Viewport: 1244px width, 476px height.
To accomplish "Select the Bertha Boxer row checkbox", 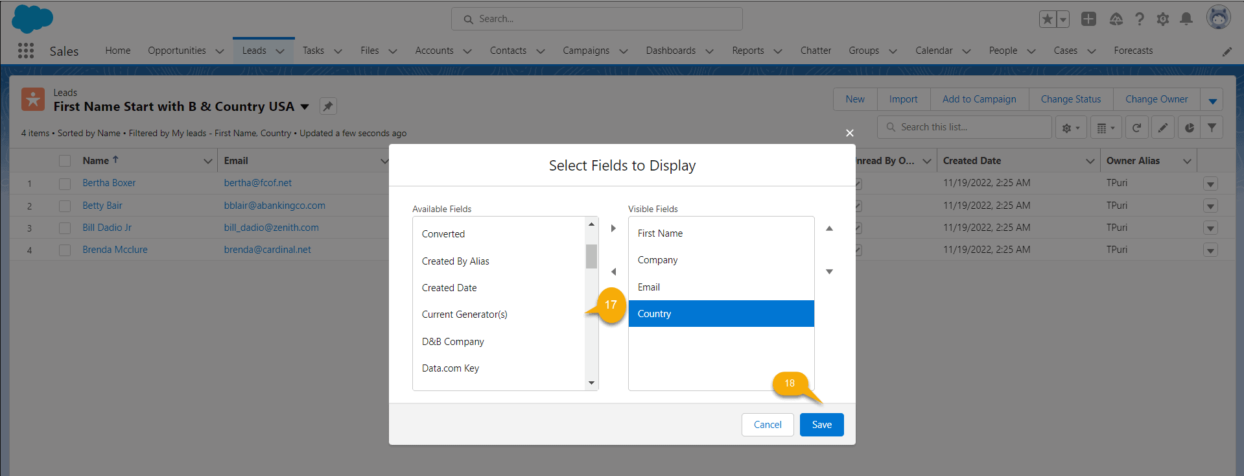I will [65, 184].
